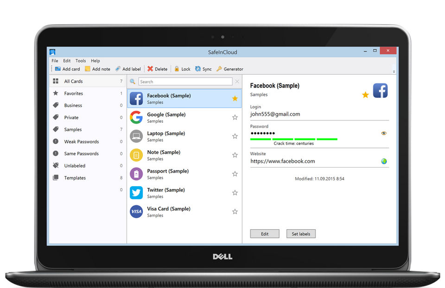Click the Twitter bird icon in list
Viewport: 445px width, 288px height.
136,193
